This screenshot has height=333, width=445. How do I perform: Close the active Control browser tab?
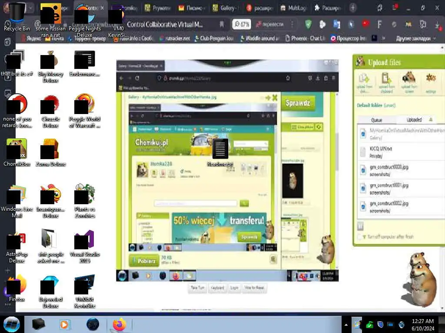(x=102, y=8)
